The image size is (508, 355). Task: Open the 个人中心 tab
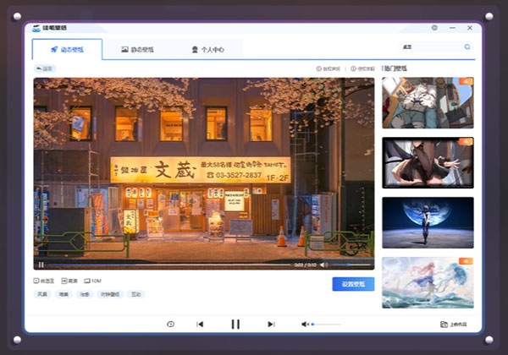pos(207,50)
